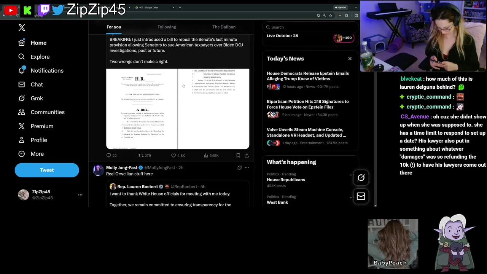The width and height of the screenshot is (487, 274).
Task: Share the BREAKING bill post
Action: (x=247, y=155)
